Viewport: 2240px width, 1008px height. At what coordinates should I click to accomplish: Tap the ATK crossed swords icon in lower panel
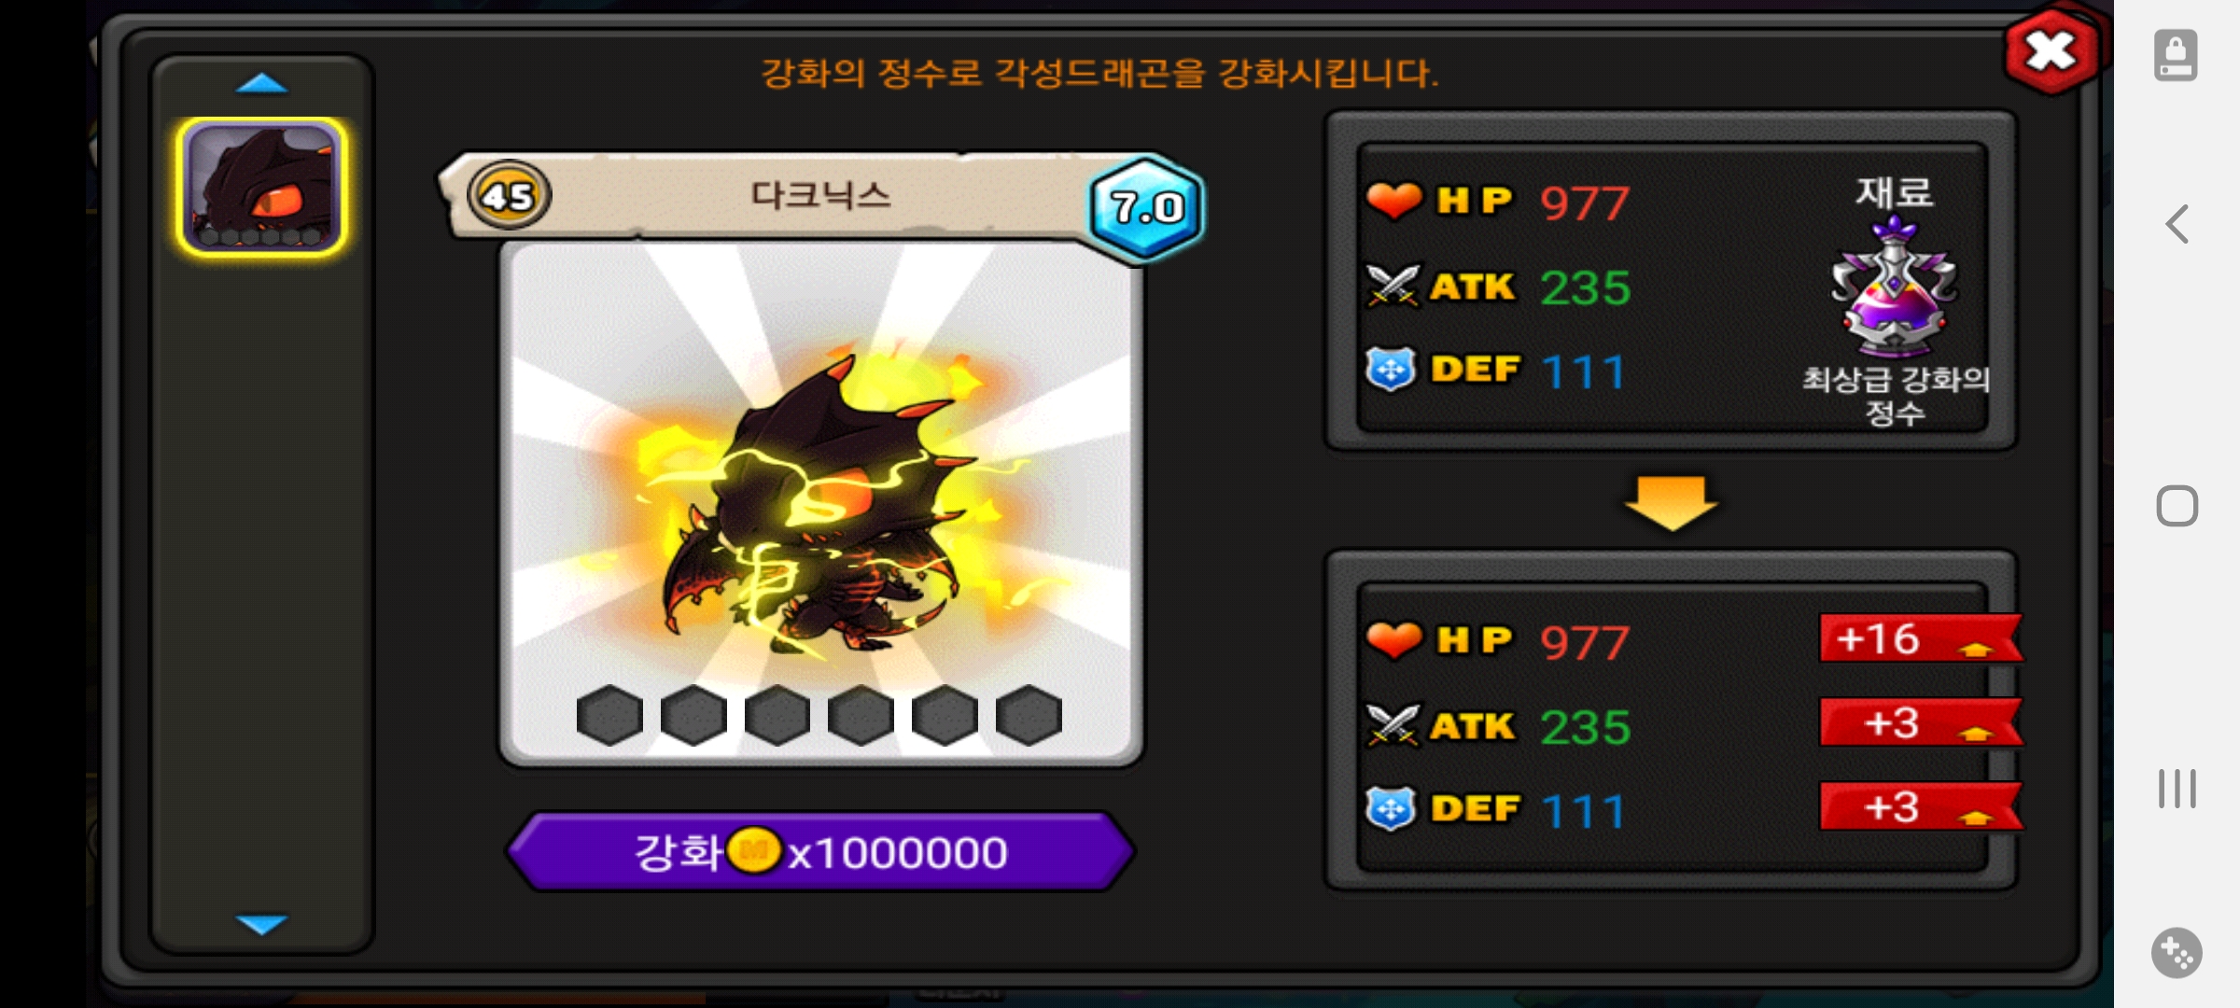pyautogui.click(x=1393, y=726)
